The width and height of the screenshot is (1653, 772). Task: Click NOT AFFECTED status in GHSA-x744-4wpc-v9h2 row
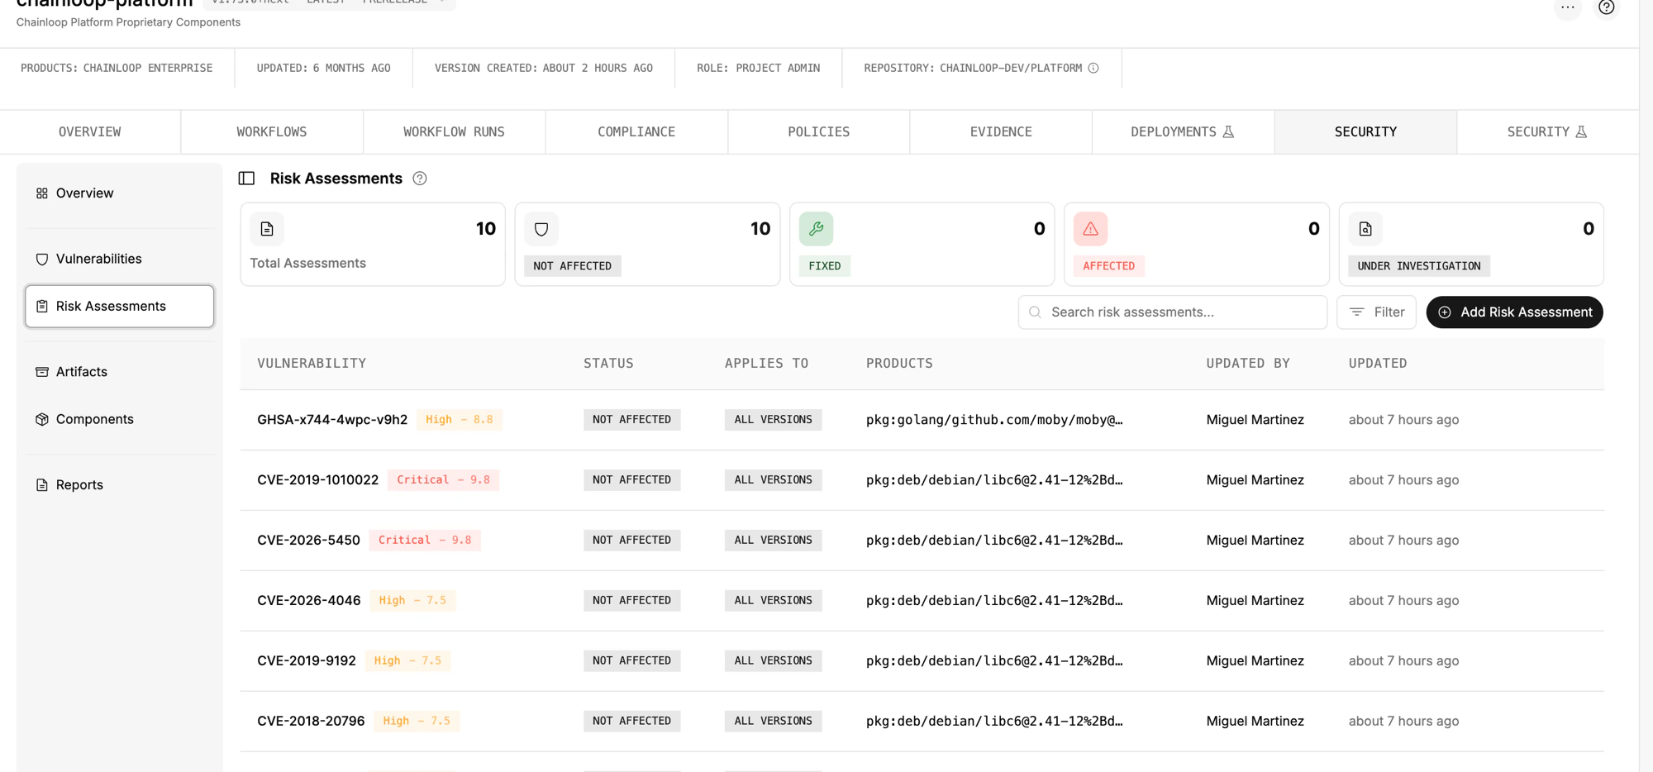(632, 420)
